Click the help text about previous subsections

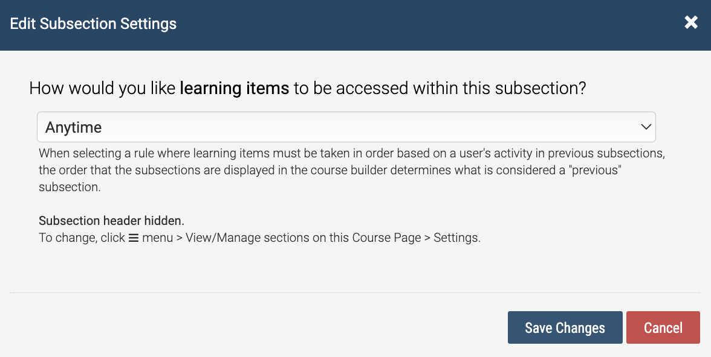[x=351, y=170]
